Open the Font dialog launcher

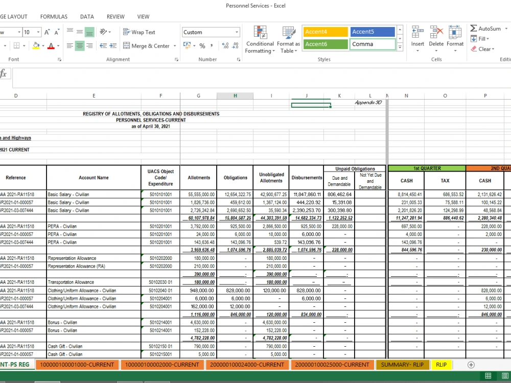60,60
